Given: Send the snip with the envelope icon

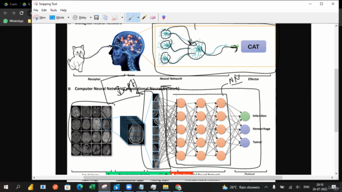Looking at the screenshot, I should pos(115,18).
